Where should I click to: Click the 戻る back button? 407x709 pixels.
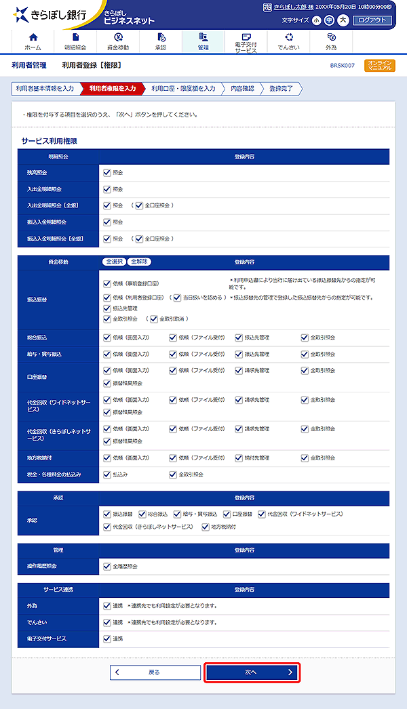[x=155, y=672]
